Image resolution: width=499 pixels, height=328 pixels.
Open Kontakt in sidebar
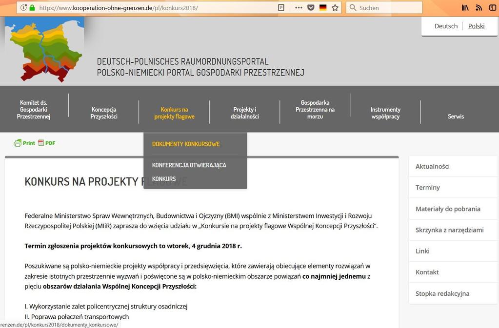point(453,272)
